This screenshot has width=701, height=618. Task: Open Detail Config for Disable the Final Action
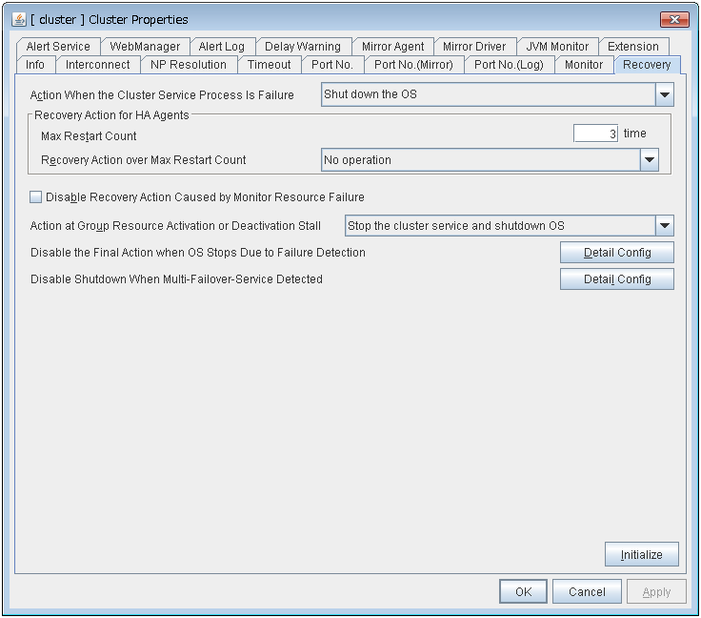[617, 253]
